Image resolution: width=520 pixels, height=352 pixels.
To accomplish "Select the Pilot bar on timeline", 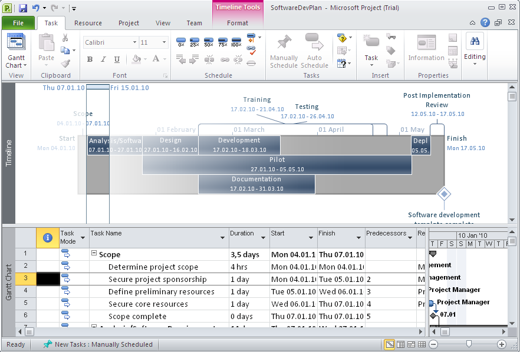I will [x=277, y=165].
